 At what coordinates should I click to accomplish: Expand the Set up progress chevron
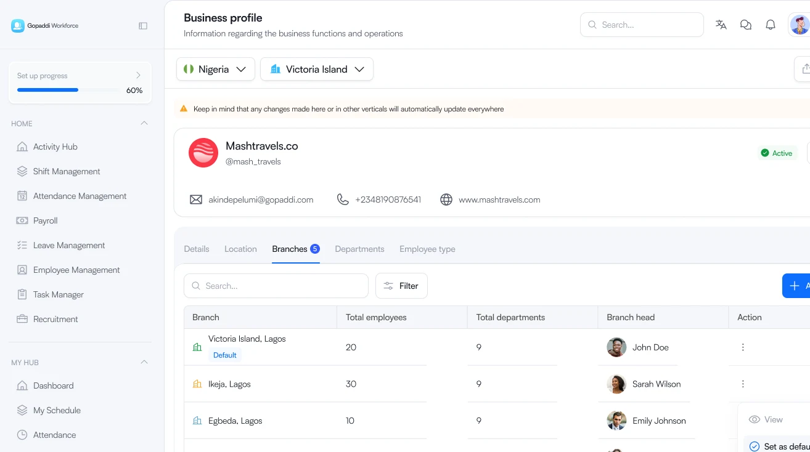[x=138, y=75]
